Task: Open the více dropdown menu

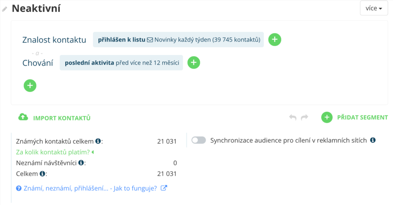Action: pos(374,8)
